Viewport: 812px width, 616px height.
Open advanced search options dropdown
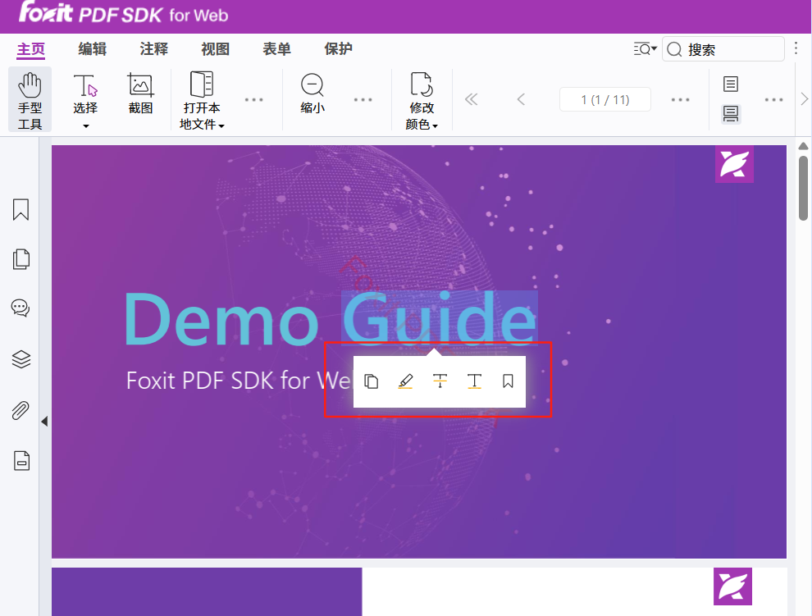point(645,49)
